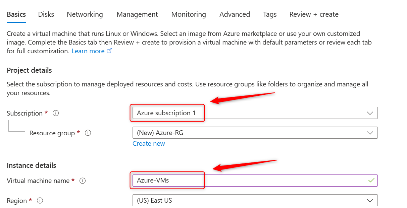Viewport: 407px width, 208px height.
Task: Open the Review + create tab
Action: point(314,14)
